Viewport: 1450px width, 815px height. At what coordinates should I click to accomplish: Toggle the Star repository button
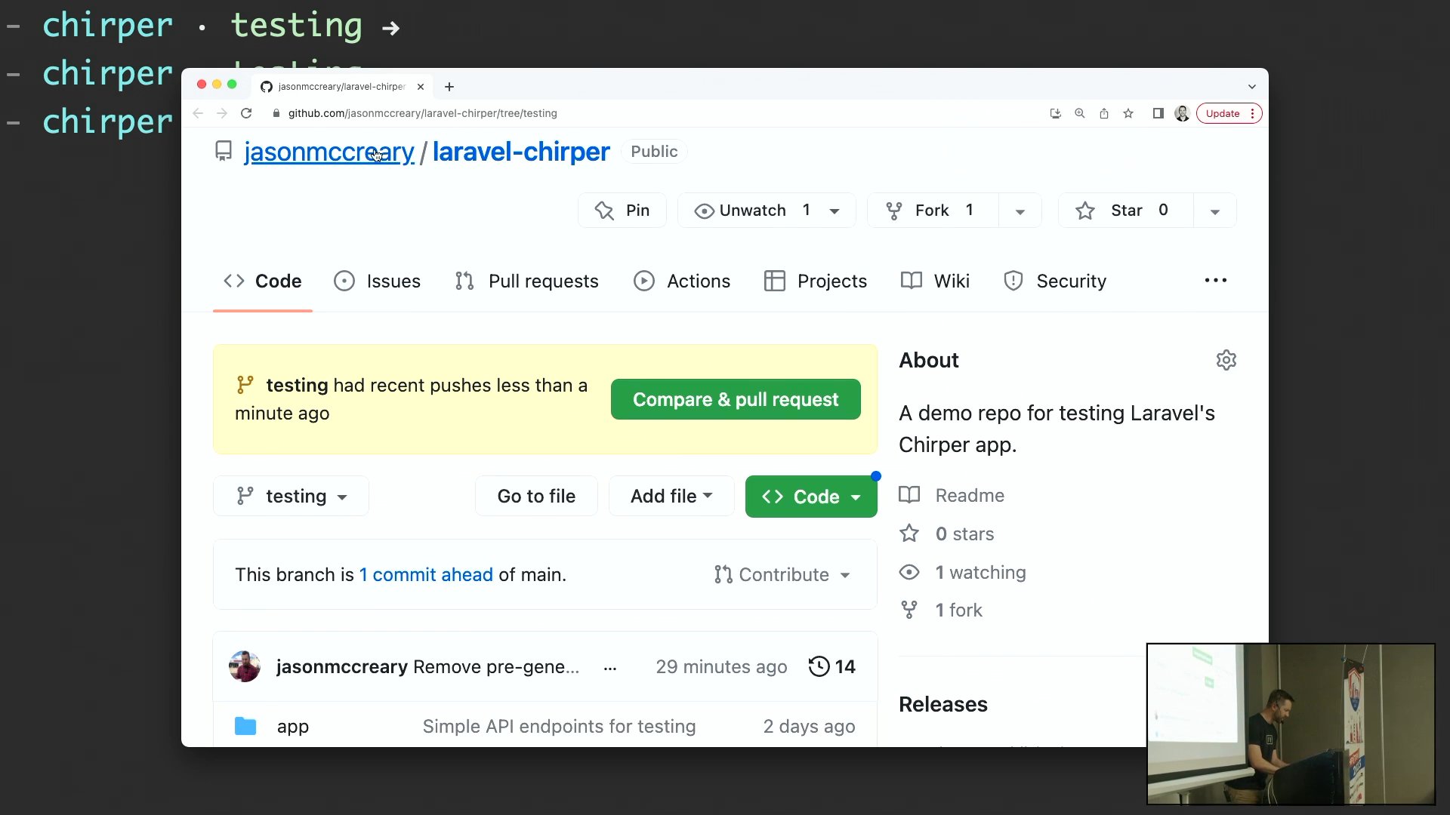click(x=1125, y=210)
